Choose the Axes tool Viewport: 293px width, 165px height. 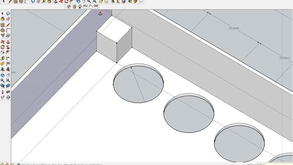[2, 69]
